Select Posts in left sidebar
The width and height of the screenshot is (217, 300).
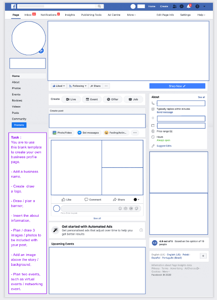[15, 113]
